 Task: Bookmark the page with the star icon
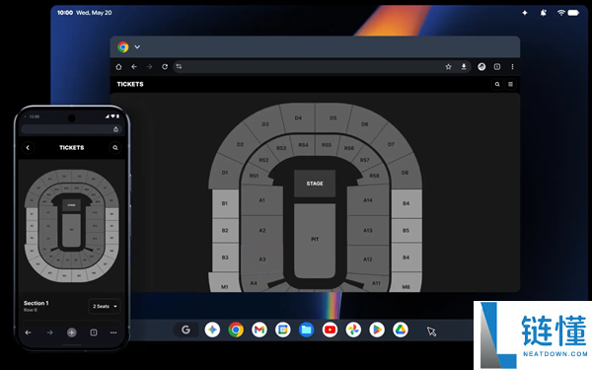(x=448, y=67)
